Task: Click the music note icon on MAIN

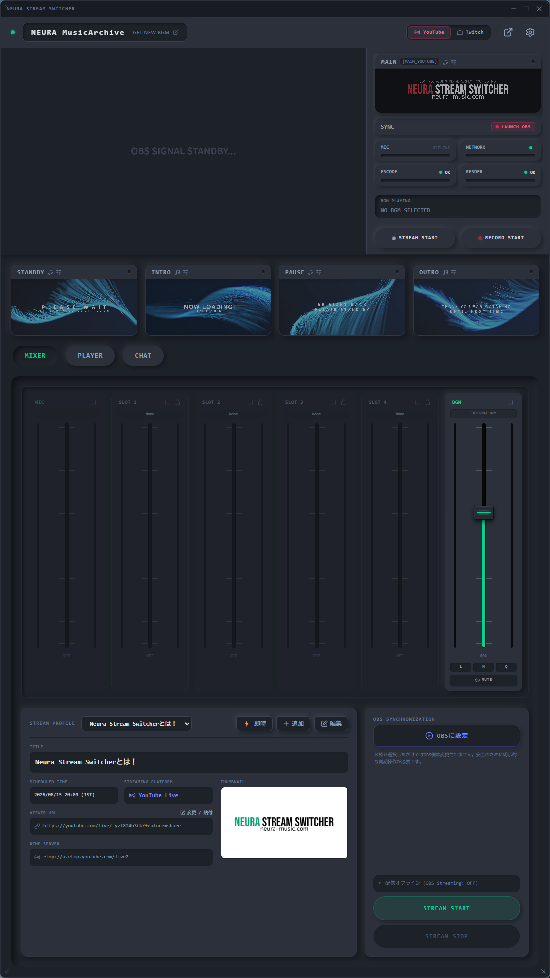Action: click(x=446, y=62)
